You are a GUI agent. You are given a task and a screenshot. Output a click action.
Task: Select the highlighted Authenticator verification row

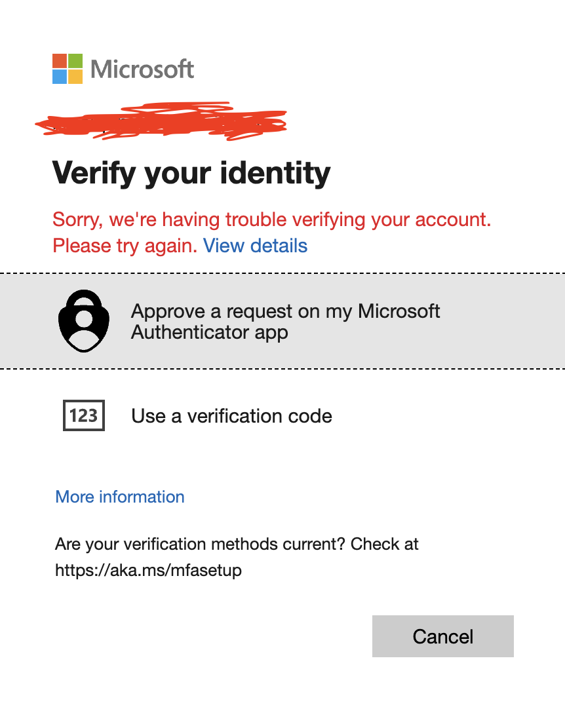click(282, 320)
